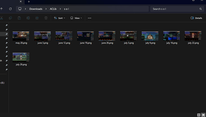
Task: Select may 28.png thumbnail
Action: pyautogui.click(x=21, y=36)
